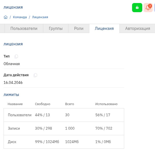Select the Лицензия tab
Viewport: 155px width, 155px height.
click(104, 29)
